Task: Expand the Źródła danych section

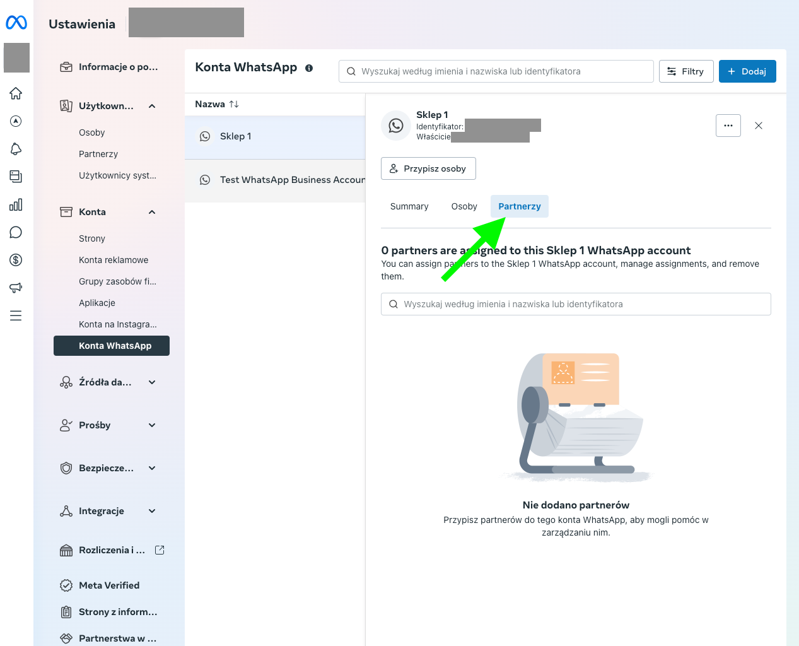Action: (x=152, y=382)
